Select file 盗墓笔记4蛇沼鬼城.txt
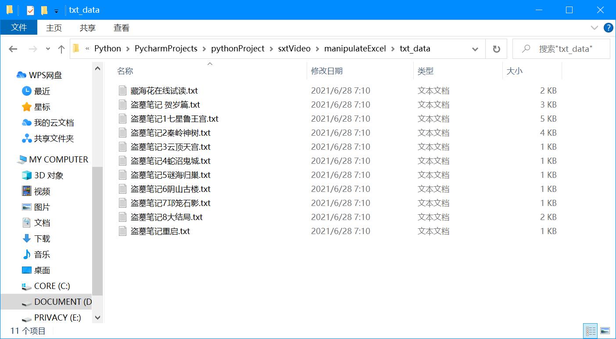This screenshot has width=616, height=339. pyautogui.click(x=170, y=161)
